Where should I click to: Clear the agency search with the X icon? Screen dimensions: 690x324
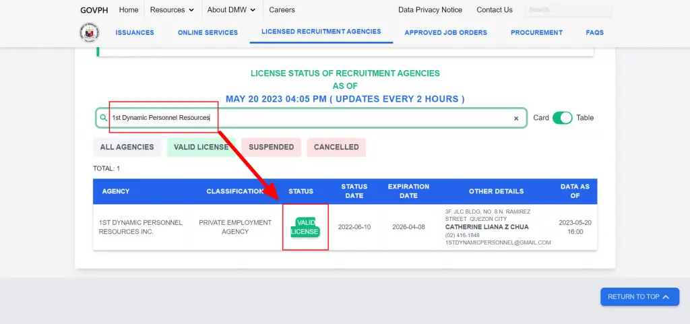516,119
